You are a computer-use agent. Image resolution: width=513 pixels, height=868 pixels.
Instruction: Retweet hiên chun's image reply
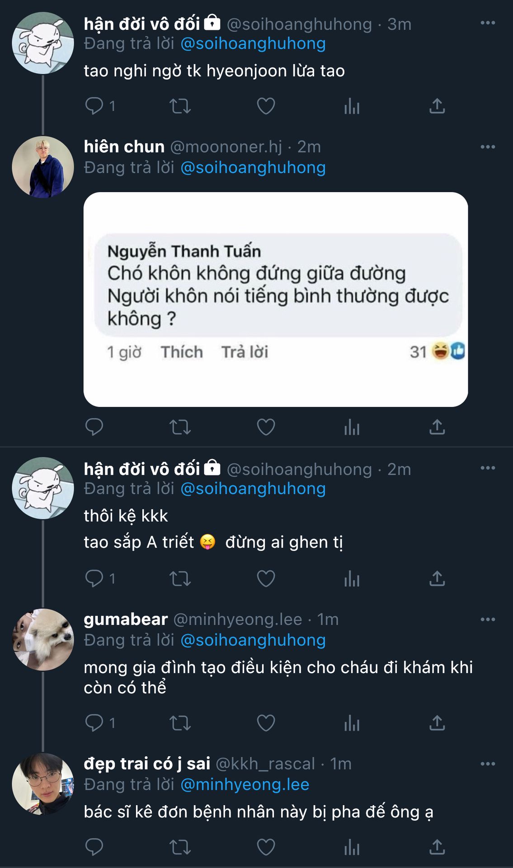click(x=180, y=427)
